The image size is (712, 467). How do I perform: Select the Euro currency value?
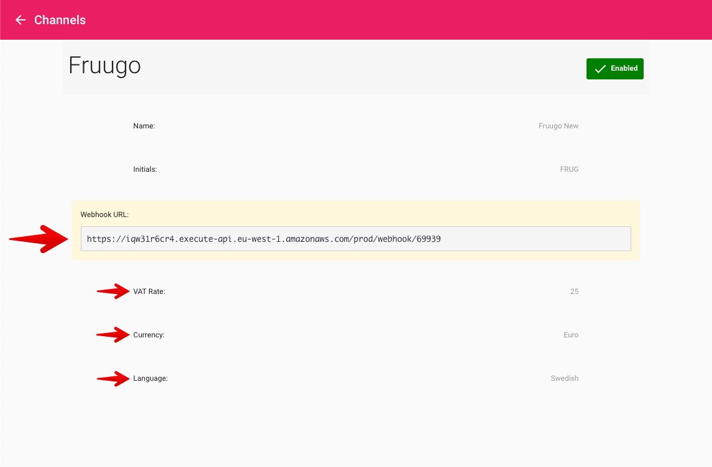571,335
